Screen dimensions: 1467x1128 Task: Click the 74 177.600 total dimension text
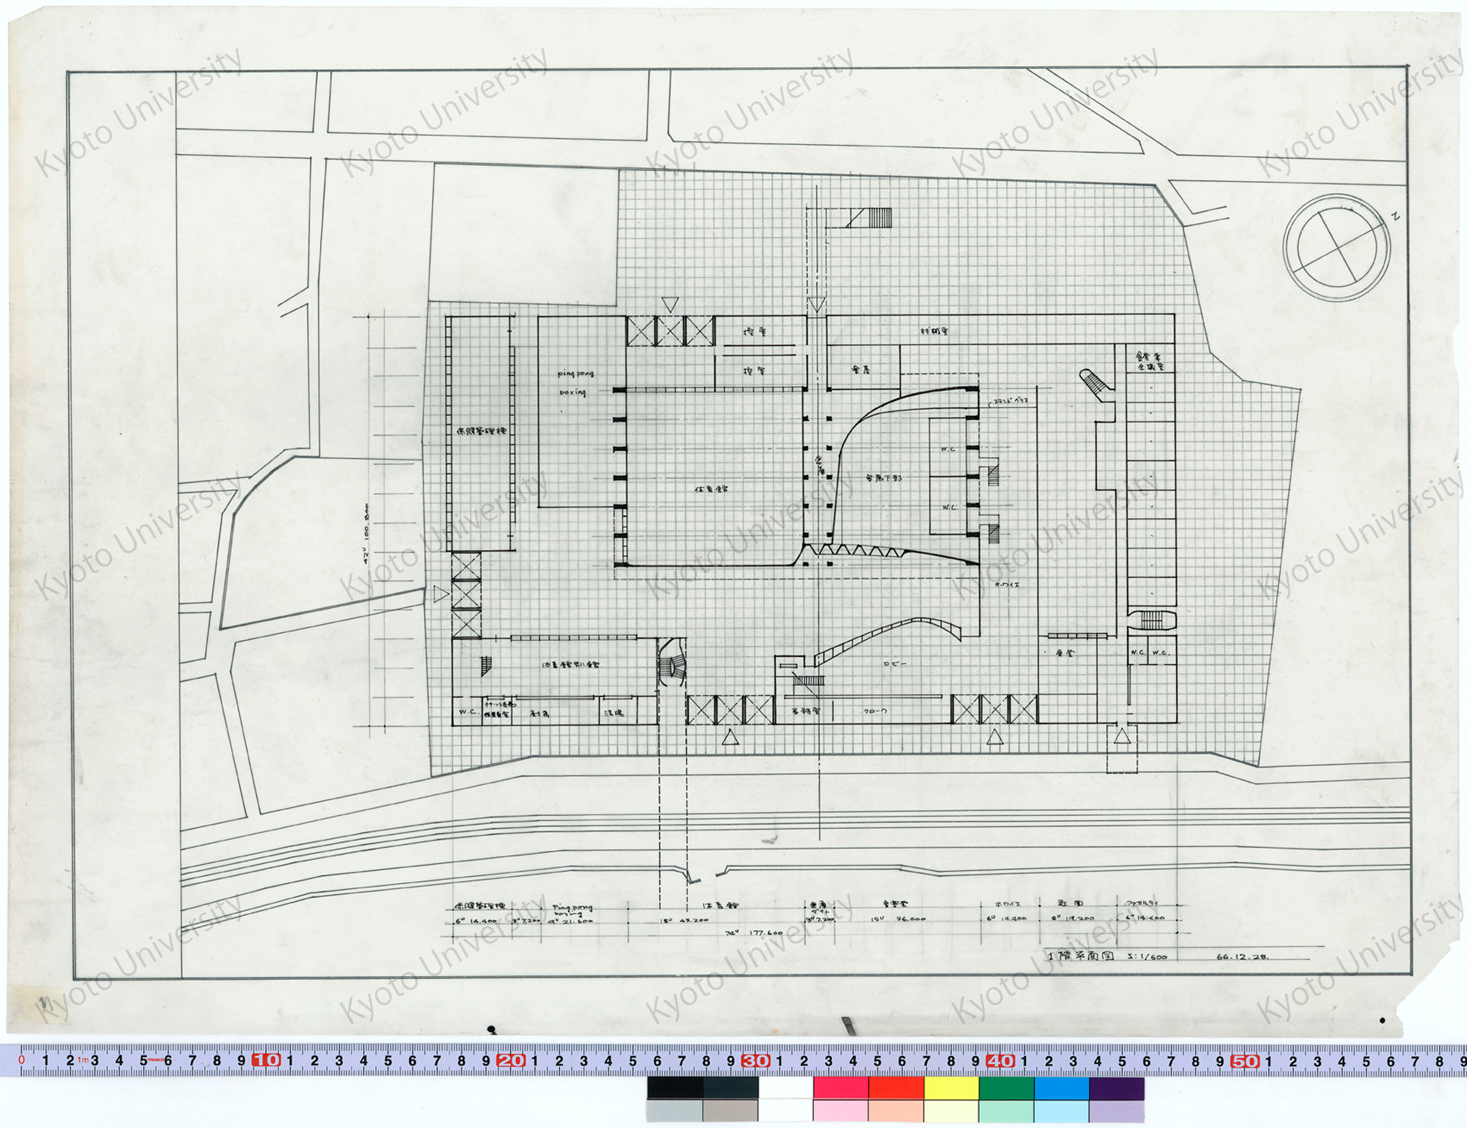pos(754,933)
